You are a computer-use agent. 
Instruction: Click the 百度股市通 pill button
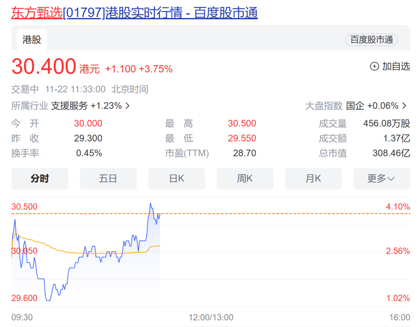[x=371, y=40]
